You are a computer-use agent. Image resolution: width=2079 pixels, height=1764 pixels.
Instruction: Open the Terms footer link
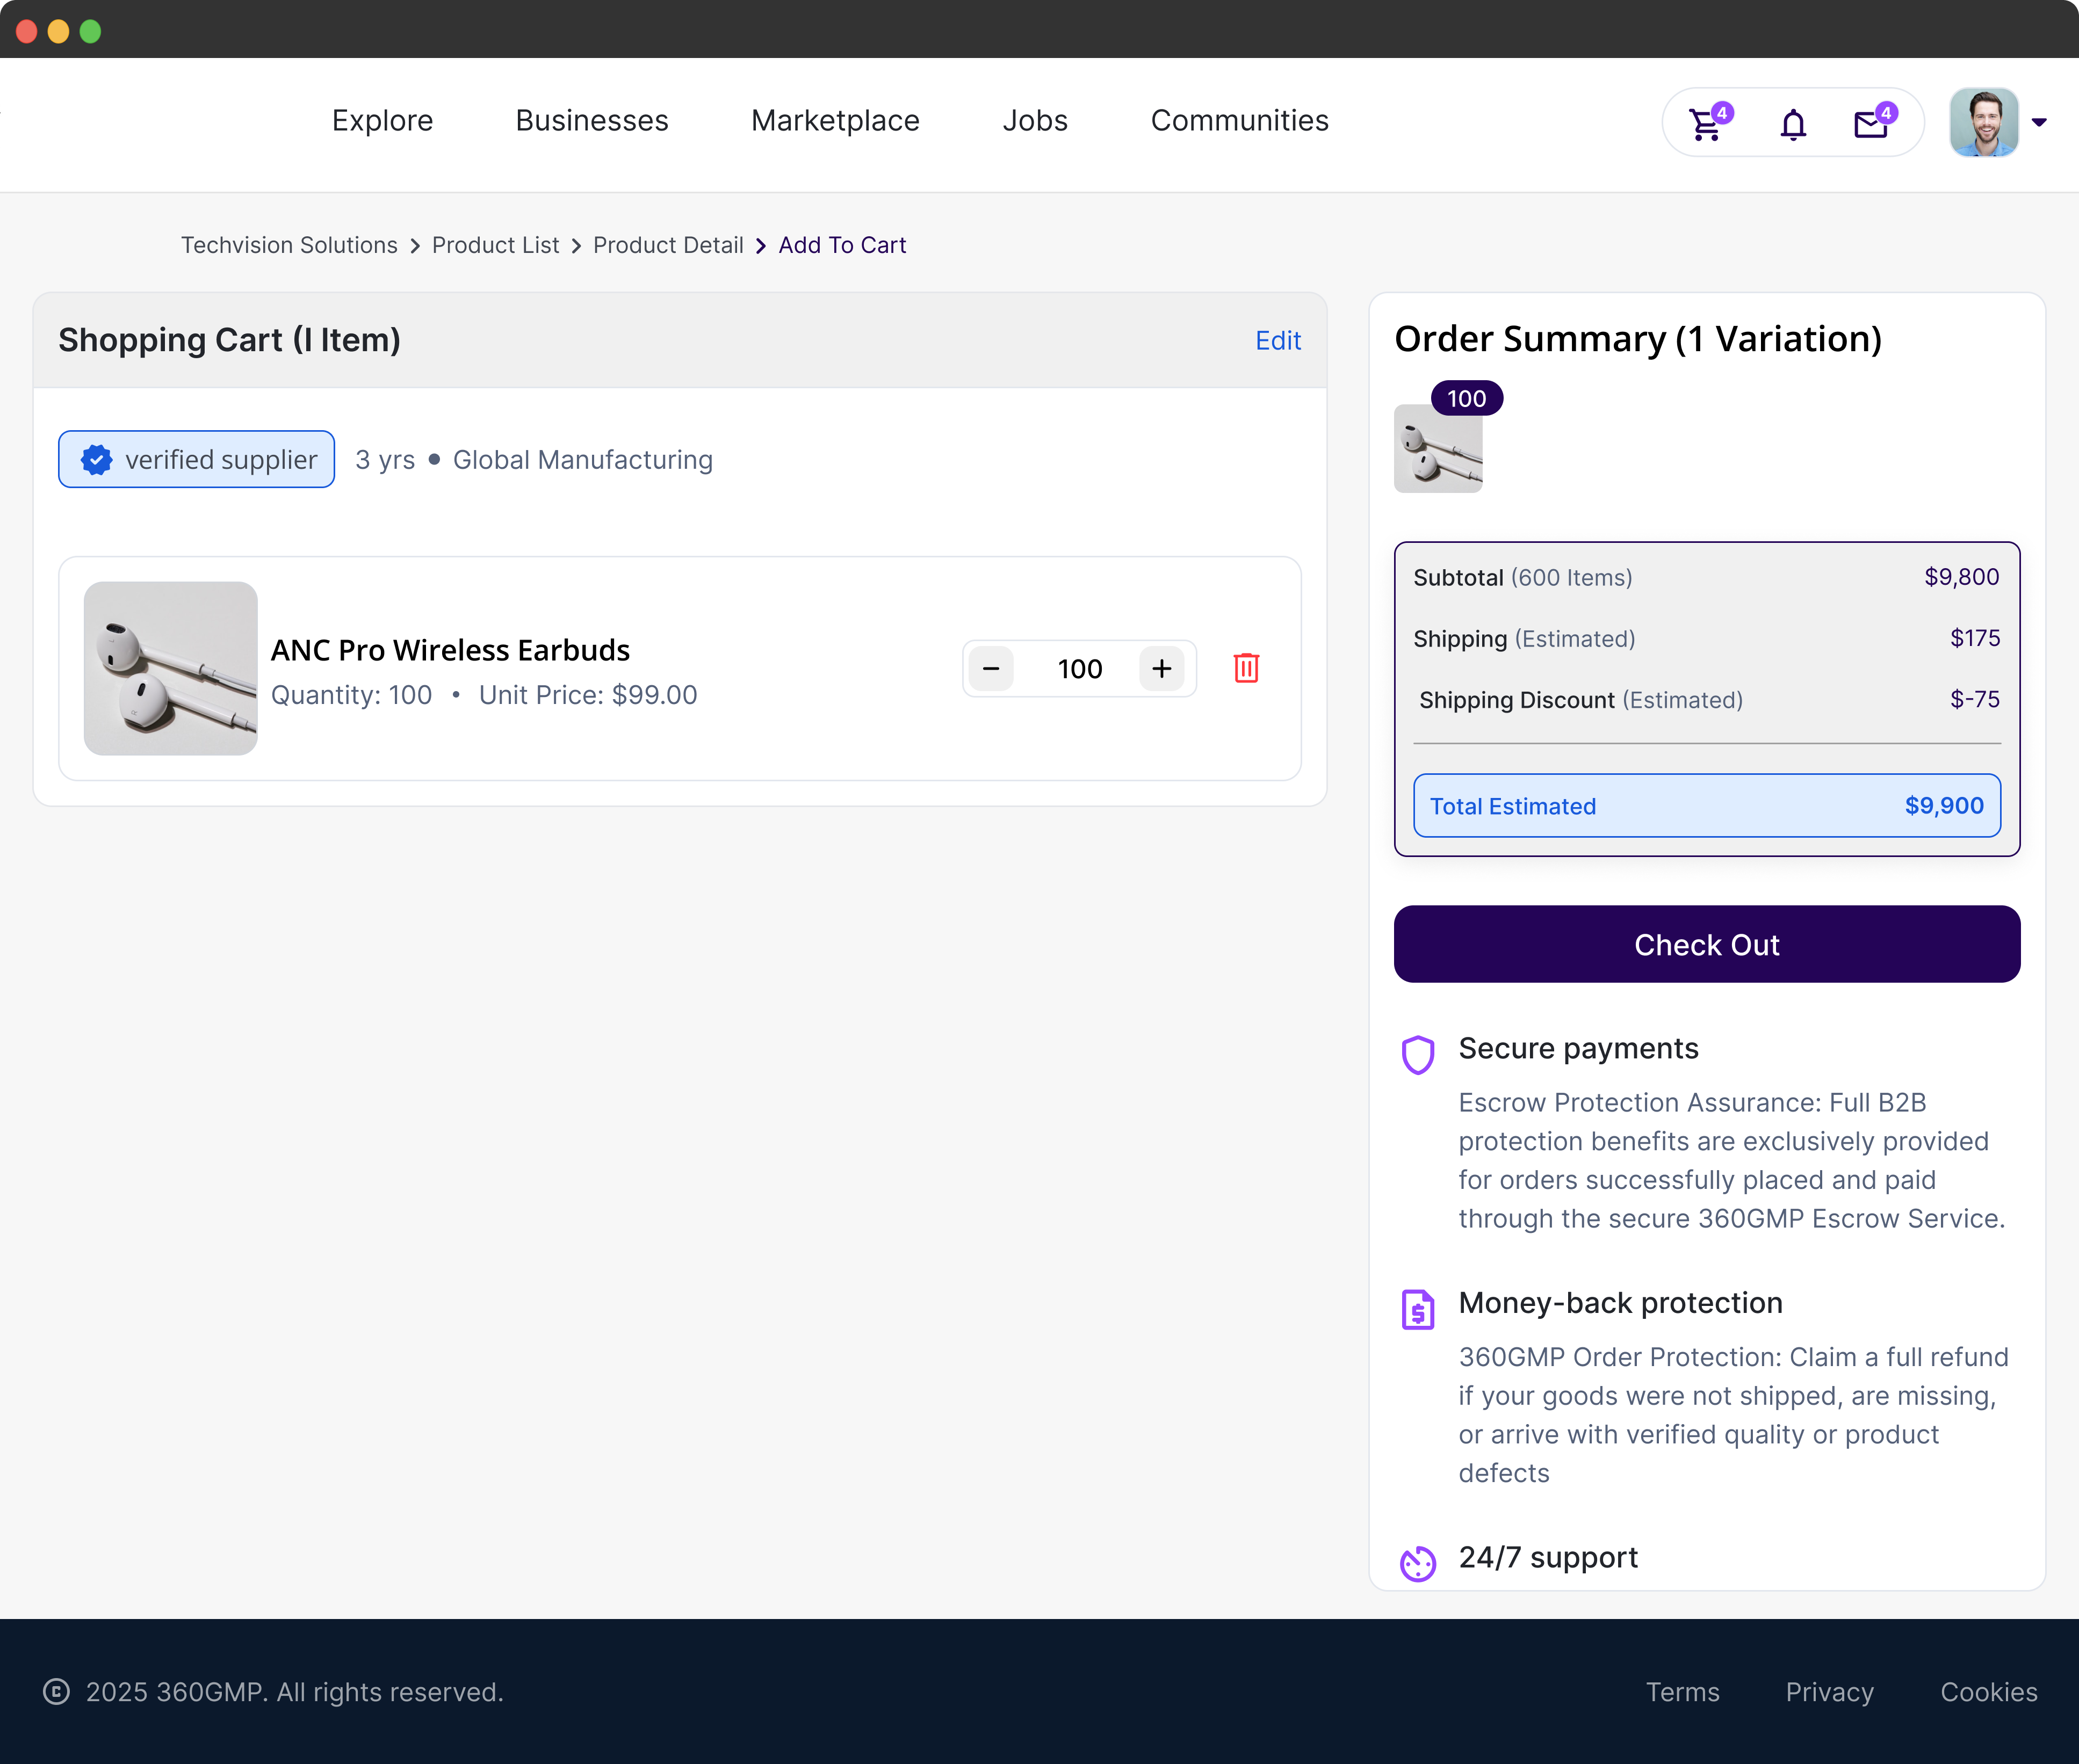pyautogui.click(x=1682, y=1692)
